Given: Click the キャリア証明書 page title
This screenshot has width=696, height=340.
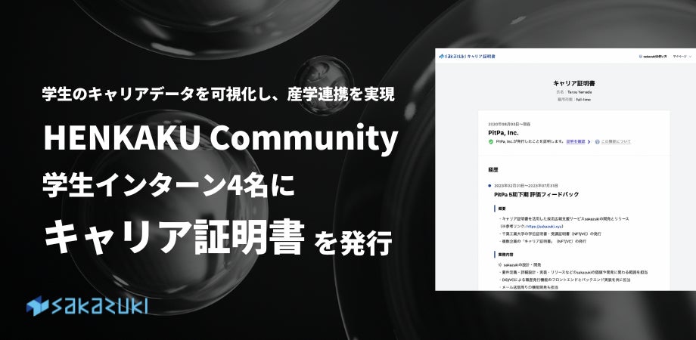Looking at the screenshot, I should (573, 83).
